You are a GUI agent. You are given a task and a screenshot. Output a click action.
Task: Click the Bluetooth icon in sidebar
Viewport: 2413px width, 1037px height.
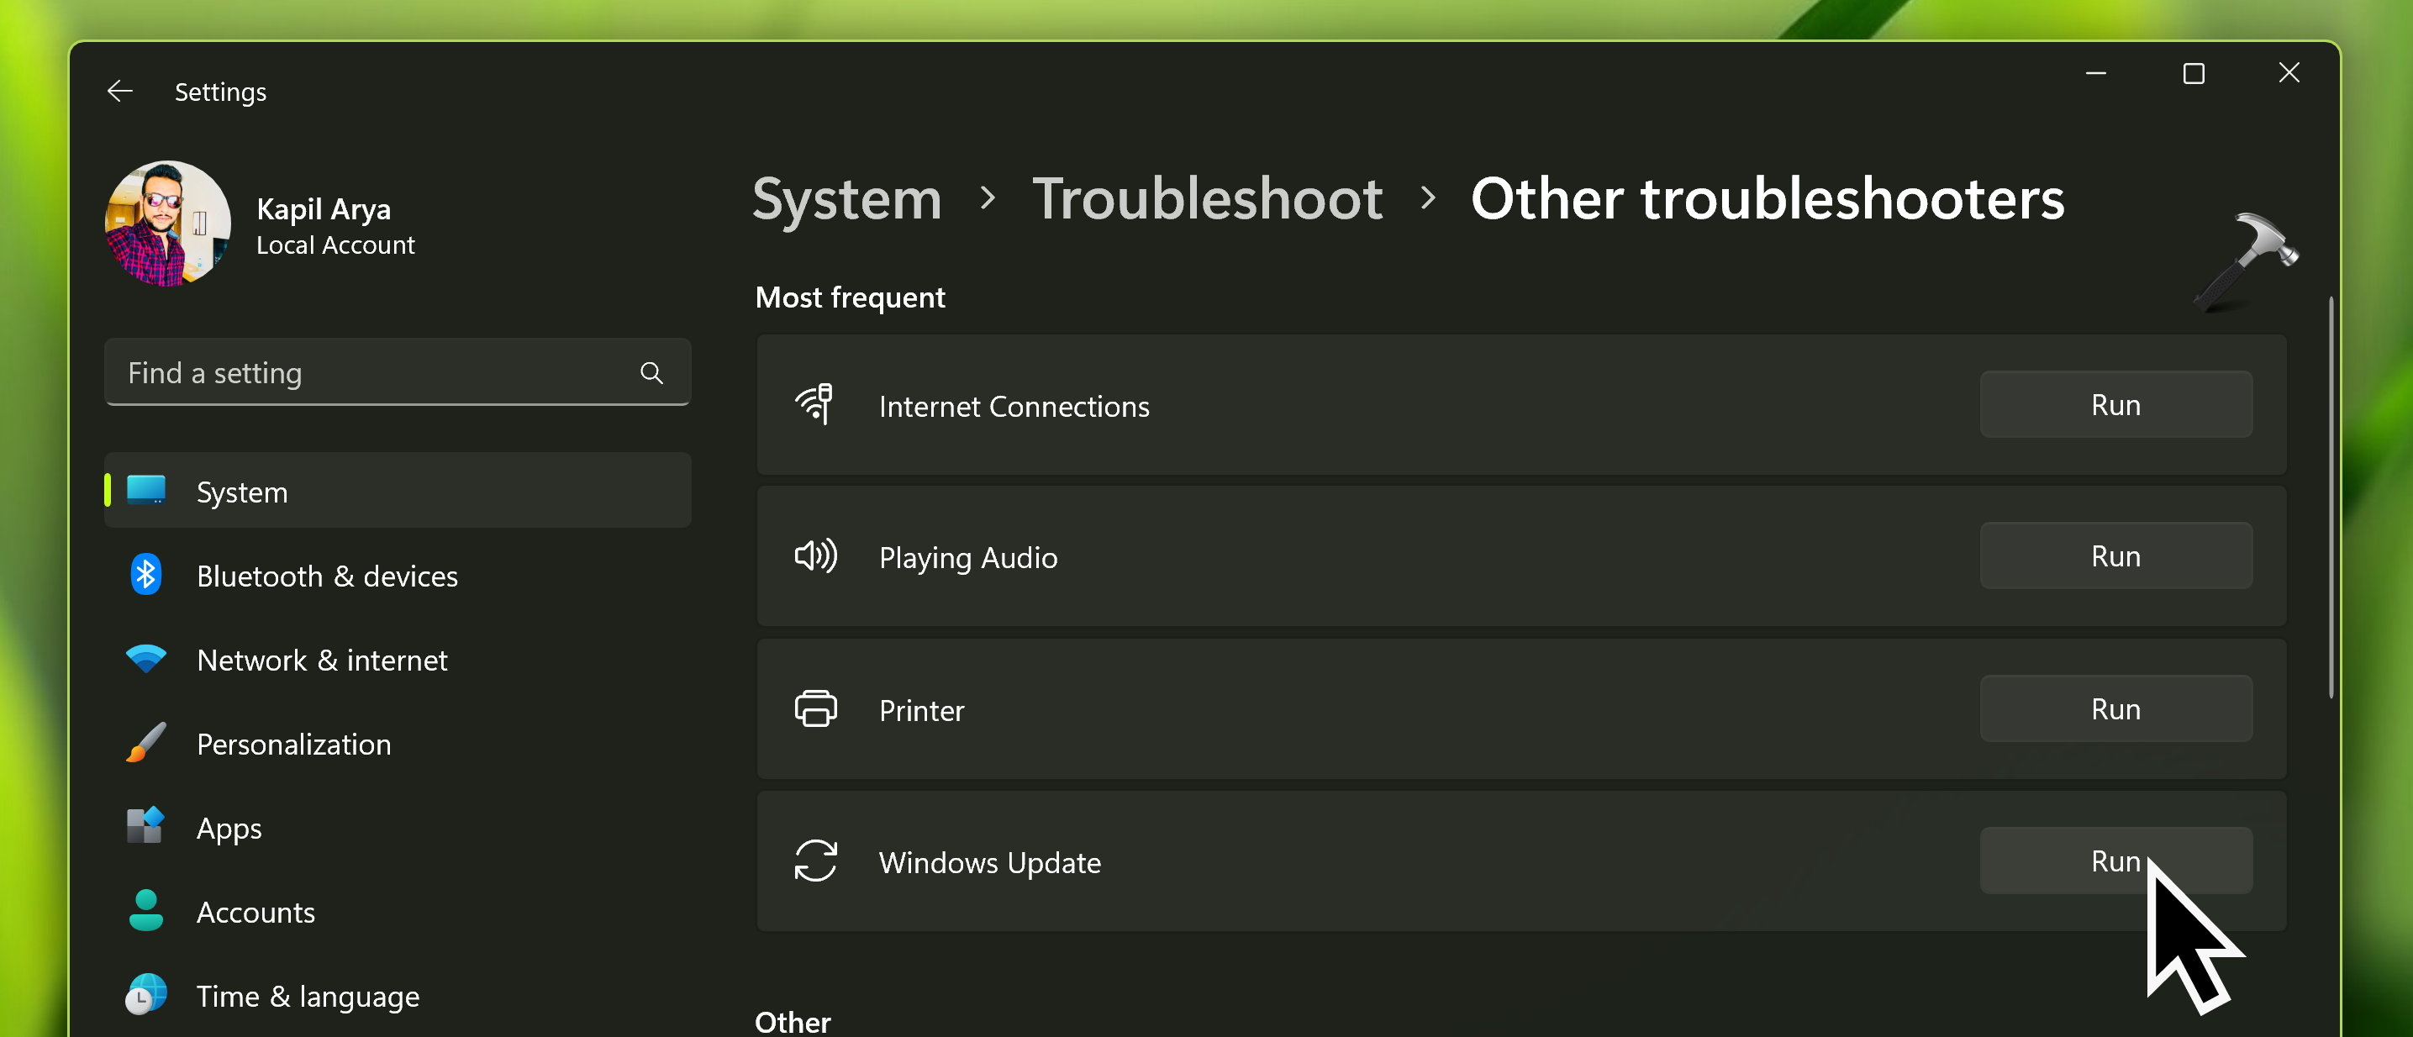point(145,575)
